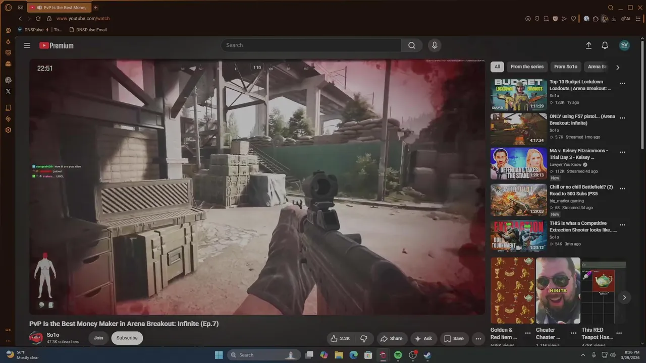The height and width of the screenshot is (363, 646).
Task: Open Windows Start menu
Action: click(219, 355)
